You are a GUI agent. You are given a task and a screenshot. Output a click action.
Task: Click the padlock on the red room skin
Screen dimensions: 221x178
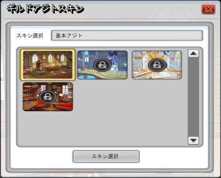(x=48, y=97)
